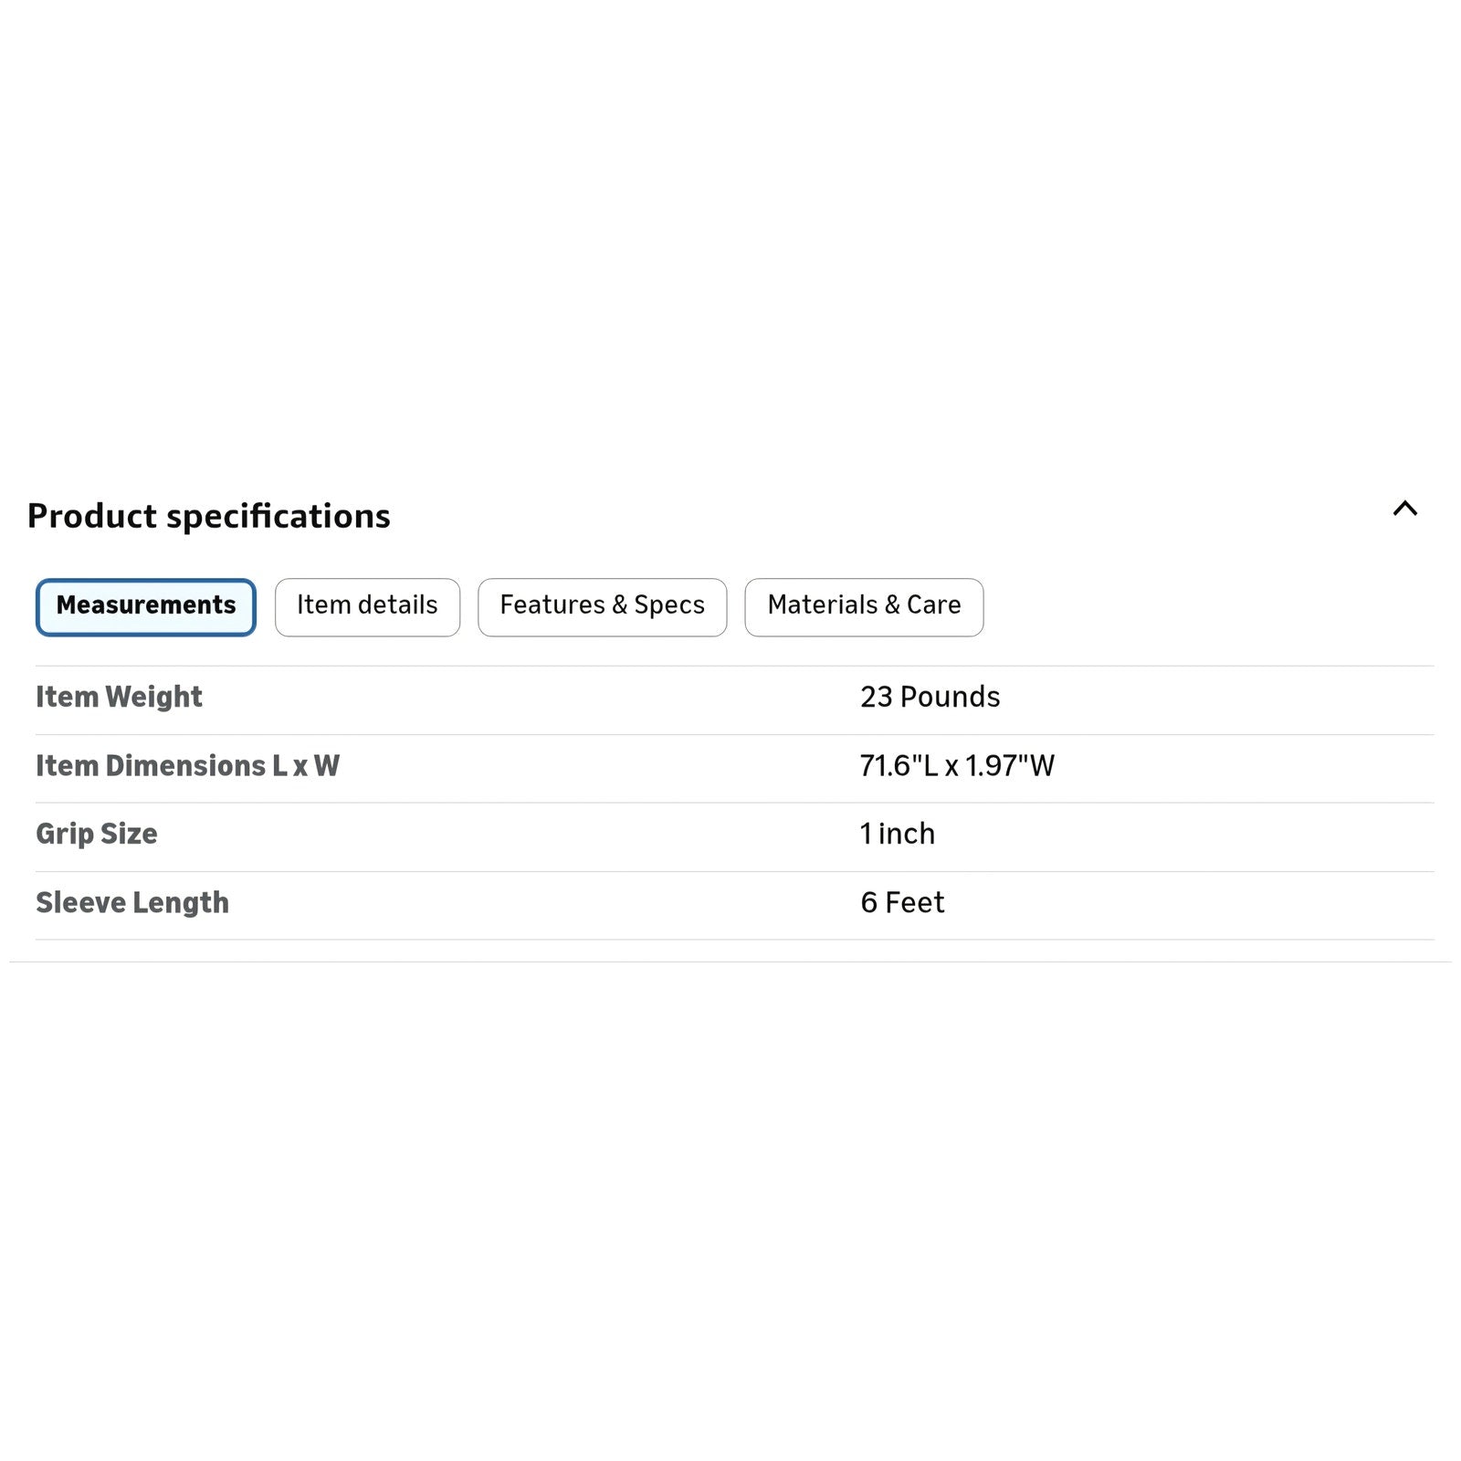
Task: Click the Item Dimensions L x W label
Action: pyautogui.click(x=187, y=766)
